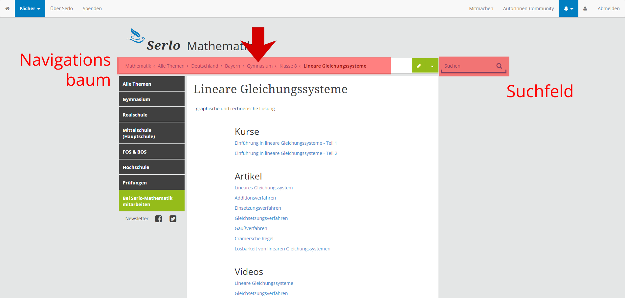Open the Spenden page

(x=92, y=9)
